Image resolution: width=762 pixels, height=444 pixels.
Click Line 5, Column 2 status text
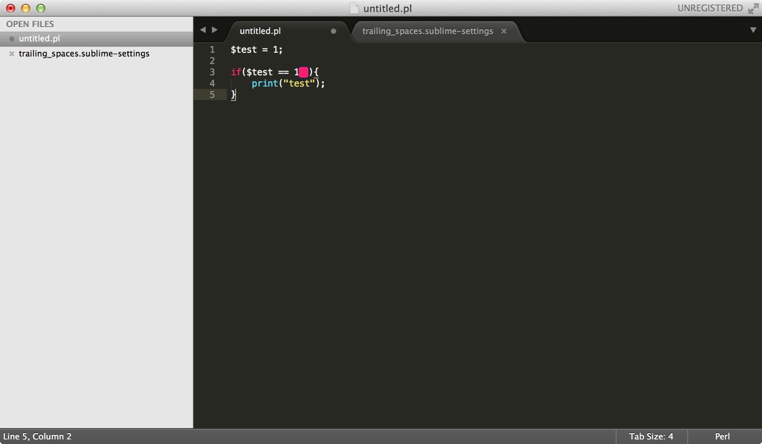point(37,436)
